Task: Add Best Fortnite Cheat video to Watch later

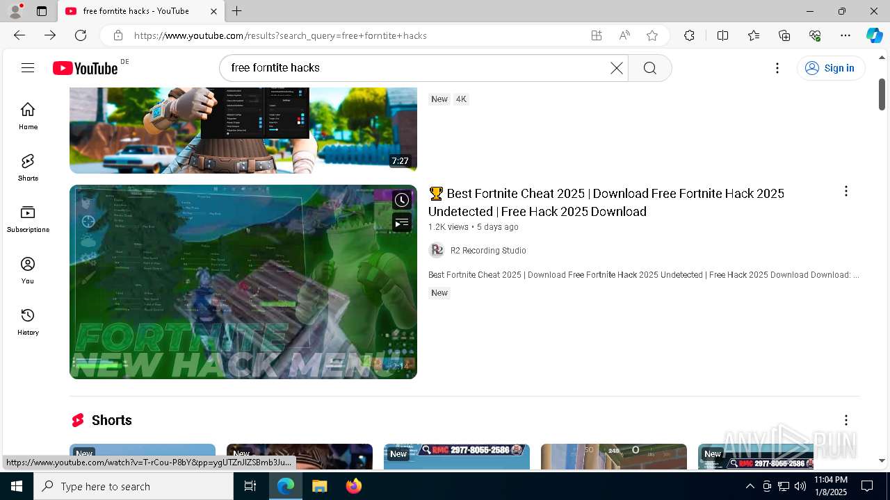Action: coord(402,200)
